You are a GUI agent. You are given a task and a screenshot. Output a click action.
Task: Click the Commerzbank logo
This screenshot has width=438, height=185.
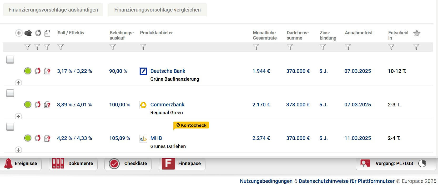[x=143, y=105]
